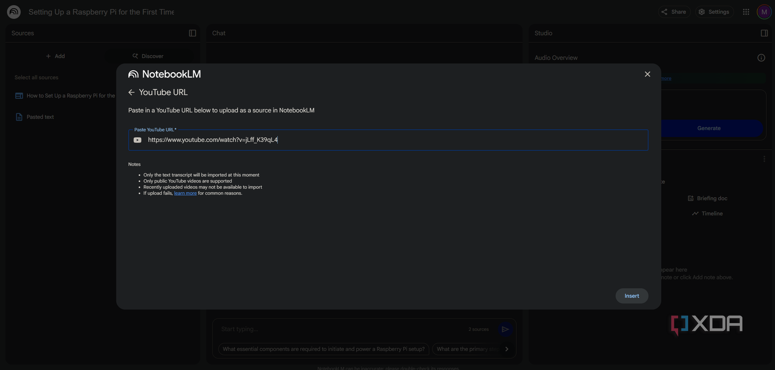This screenshot has height=370, width=775.
Task: Open Studio notes three-dot menu
Action: click(764, 159)
